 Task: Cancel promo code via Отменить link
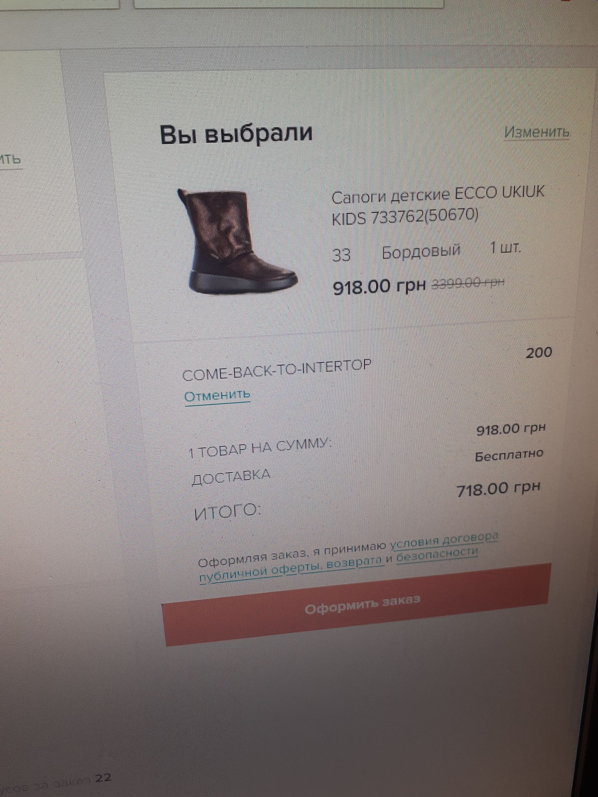[217, 396]
